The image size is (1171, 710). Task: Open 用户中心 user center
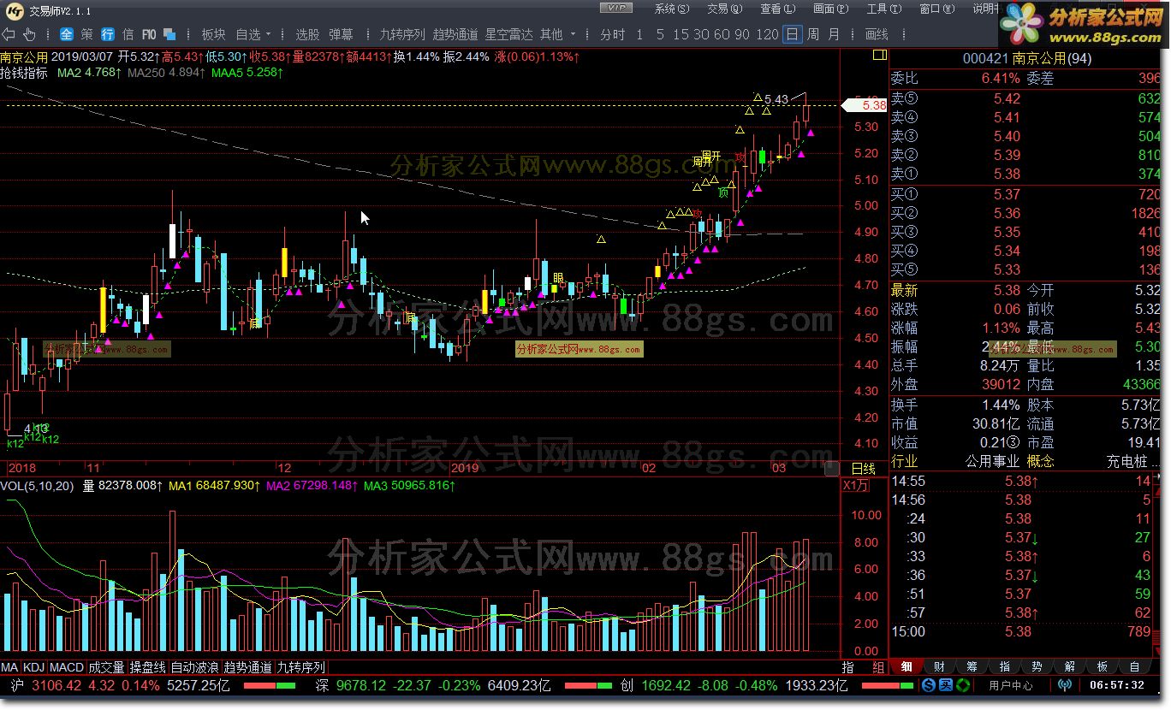click(1011, 685)
